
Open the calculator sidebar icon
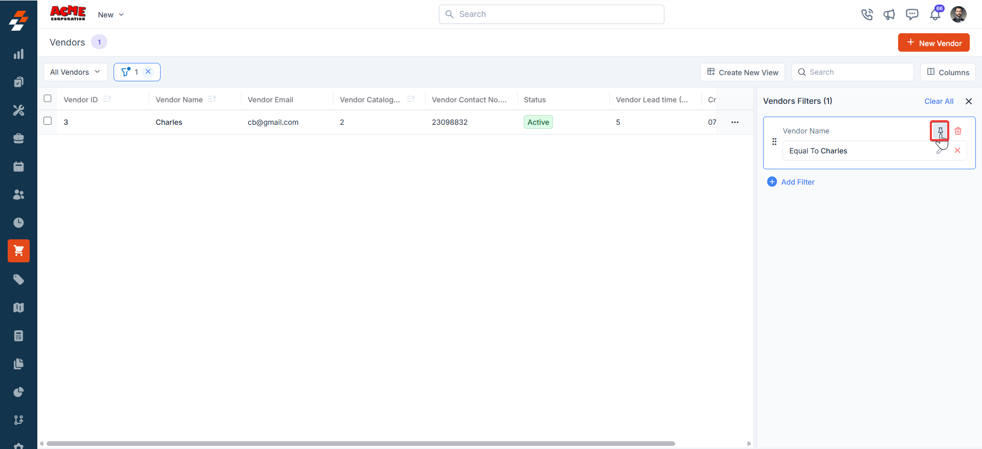pos(18,335)
